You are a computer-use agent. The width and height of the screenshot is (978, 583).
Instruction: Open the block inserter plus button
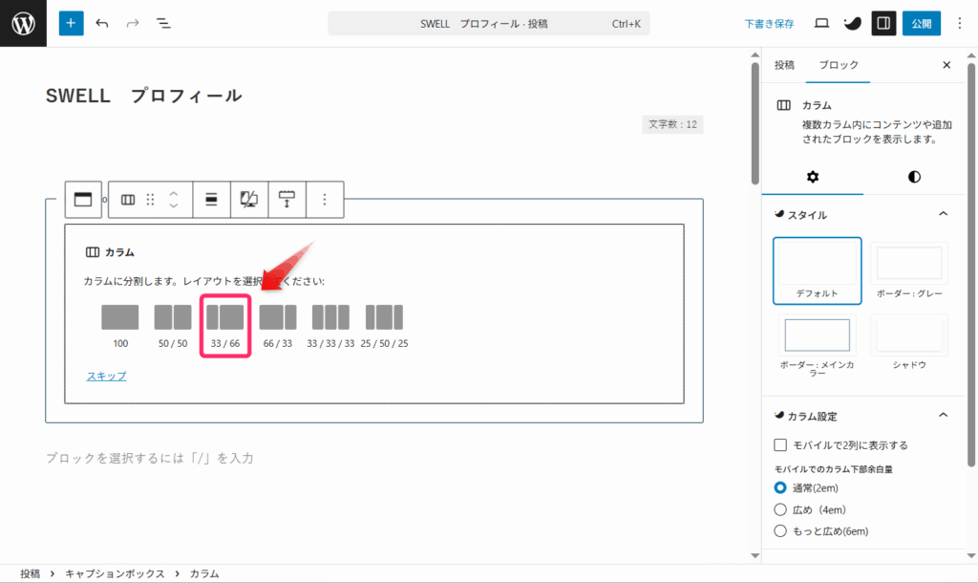pos(71,23)
